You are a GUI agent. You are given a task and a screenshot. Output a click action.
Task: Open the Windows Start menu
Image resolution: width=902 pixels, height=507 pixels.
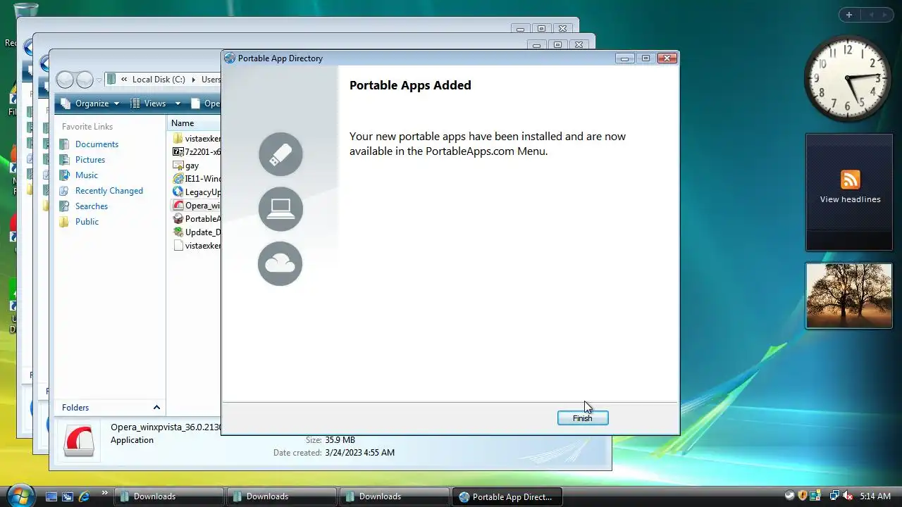20,495
